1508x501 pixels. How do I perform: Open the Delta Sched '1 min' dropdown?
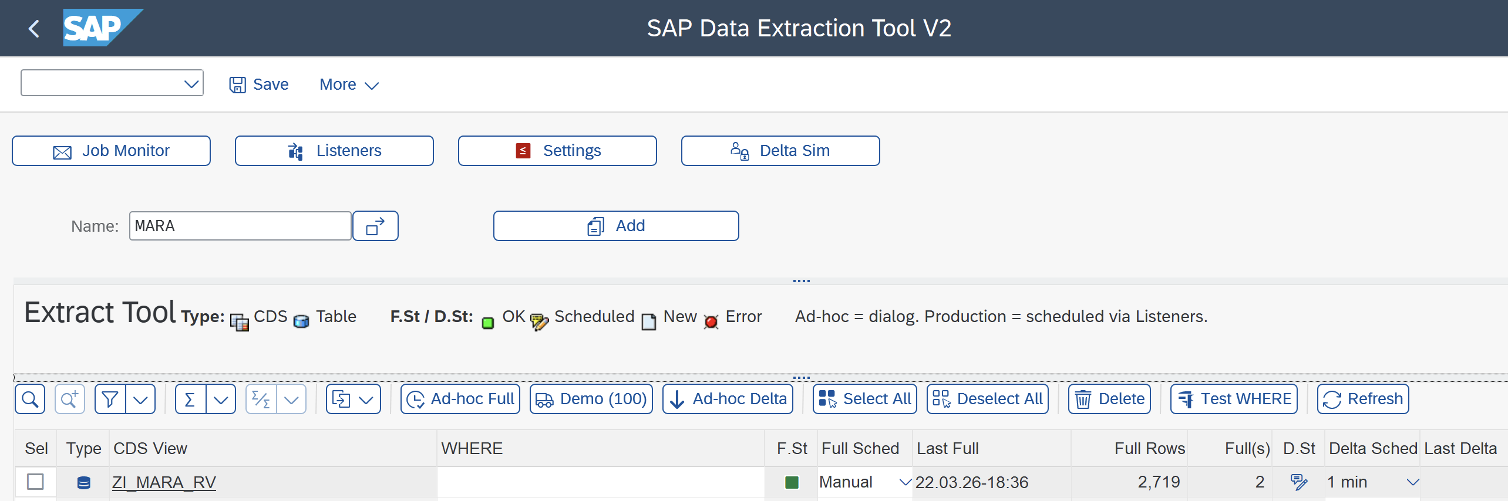[x=1412, y=482]
